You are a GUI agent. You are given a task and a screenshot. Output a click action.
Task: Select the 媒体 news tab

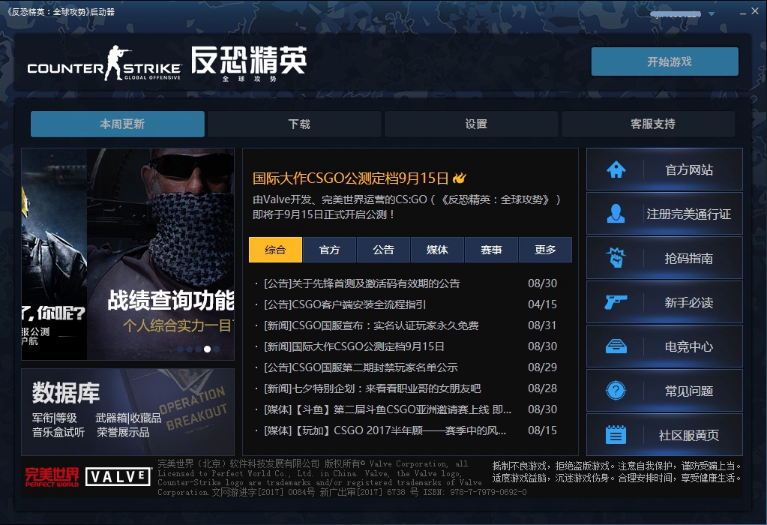[x=437, y=250]
